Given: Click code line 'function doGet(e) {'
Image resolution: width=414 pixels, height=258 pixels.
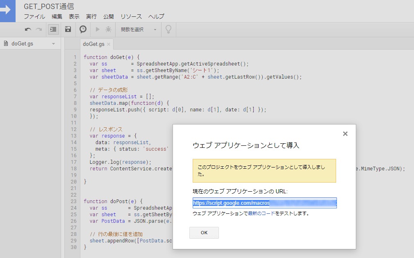Looking at the screenshot, I should click(x=111, y=57).
